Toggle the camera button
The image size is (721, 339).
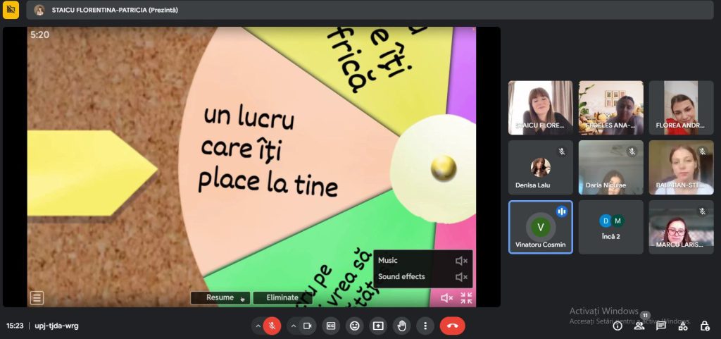pyautogui.click(x=307, y=326)
